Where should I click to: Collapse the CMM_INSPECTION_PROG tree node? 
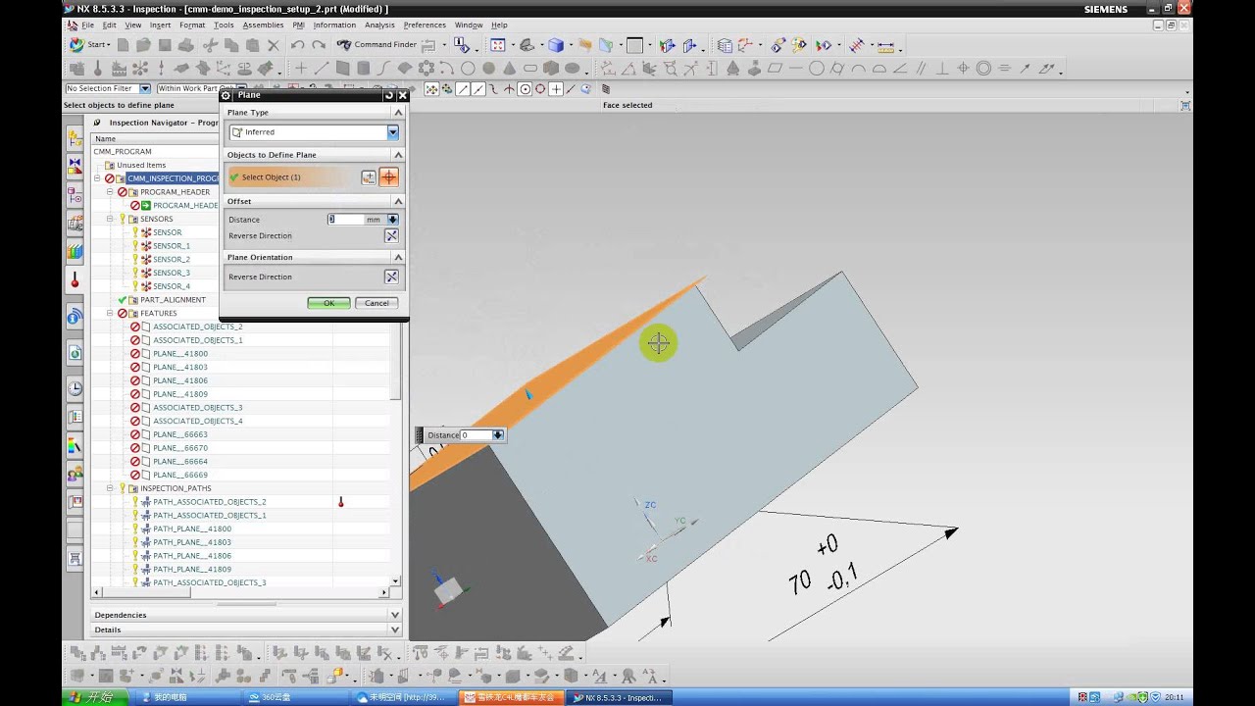[x=97, y=178]
